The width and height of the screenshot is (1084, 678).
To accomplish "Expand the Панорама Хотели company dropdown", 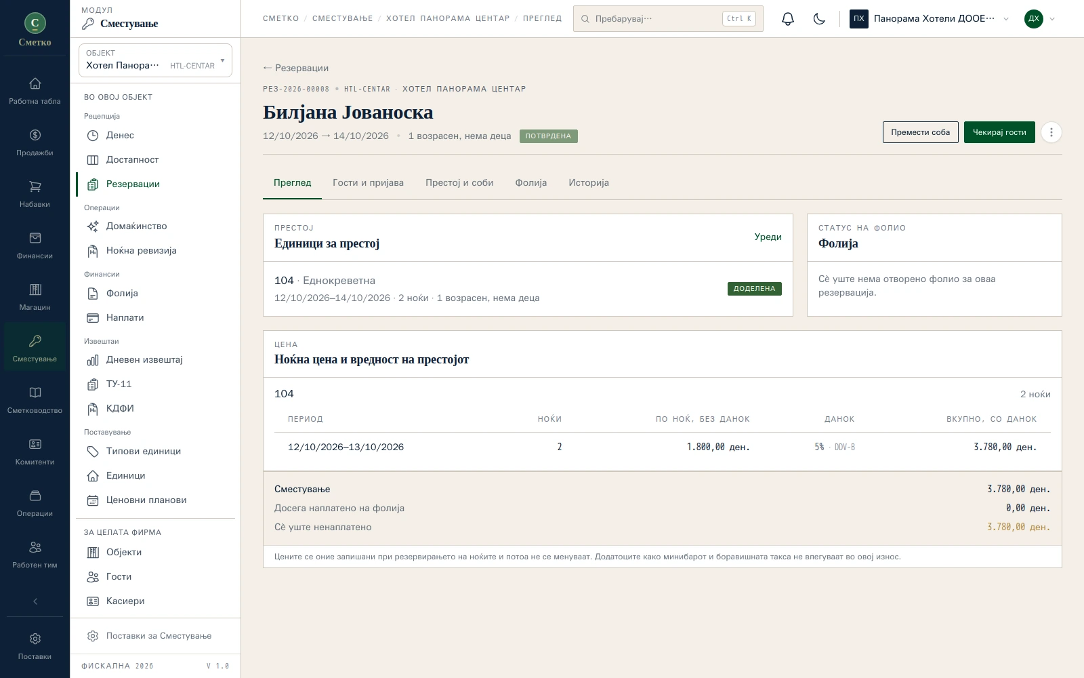I will pyautogui.click(x=930, y=19).
